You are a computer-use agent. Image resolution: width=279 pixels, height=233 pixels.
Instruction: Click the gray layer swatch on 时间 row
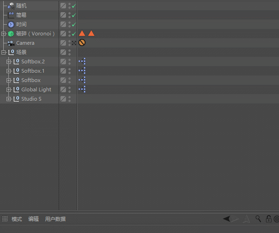click(63, 24)
